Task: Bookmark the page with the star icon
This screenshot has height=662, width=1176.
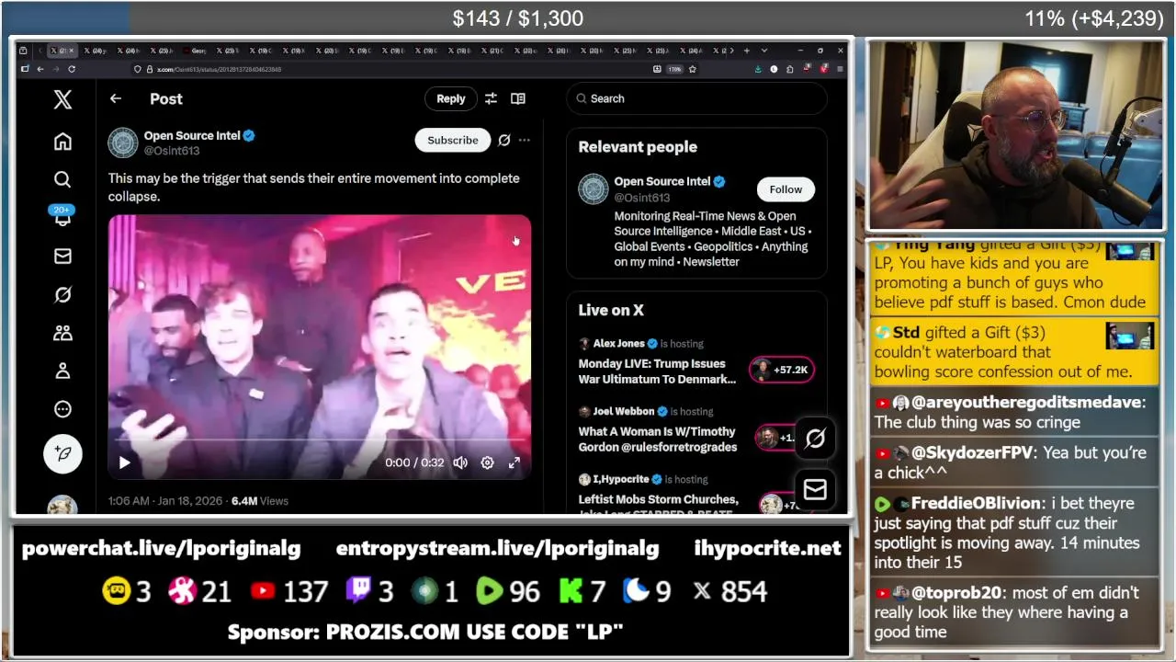Action: 693,69
